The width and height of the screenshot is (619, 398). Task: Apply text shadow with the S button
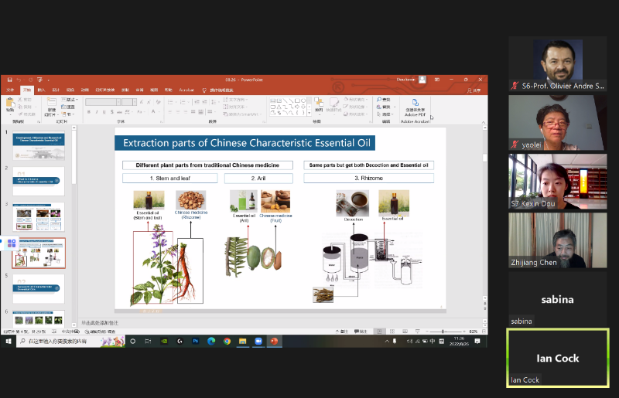pos(111,112)
